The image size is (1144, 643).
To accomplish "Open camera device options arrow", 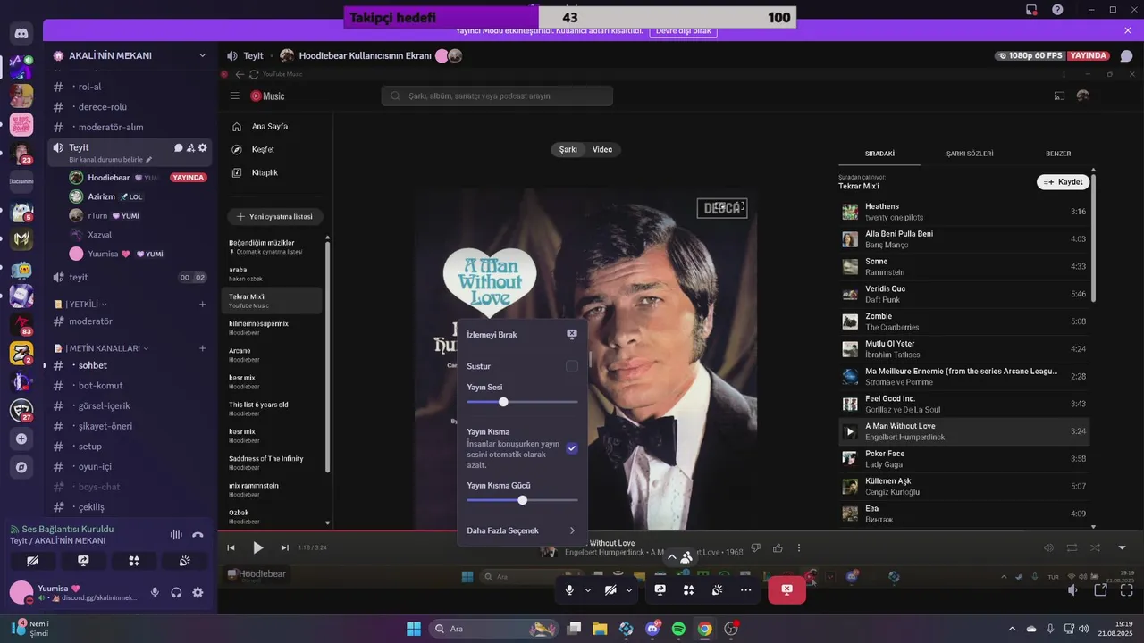I will 629,589.
